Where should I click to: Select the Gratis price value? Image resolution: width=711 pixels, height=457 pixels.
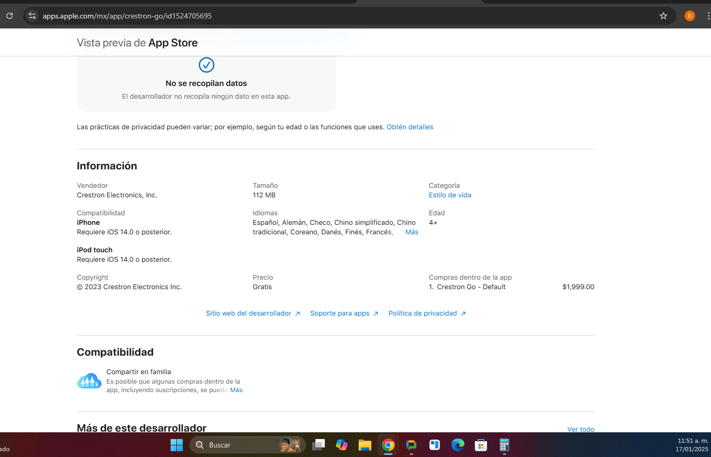(263, 287)
